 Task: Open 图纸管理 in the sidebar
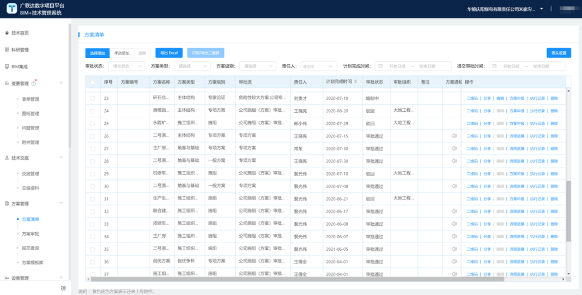(31, 113)
